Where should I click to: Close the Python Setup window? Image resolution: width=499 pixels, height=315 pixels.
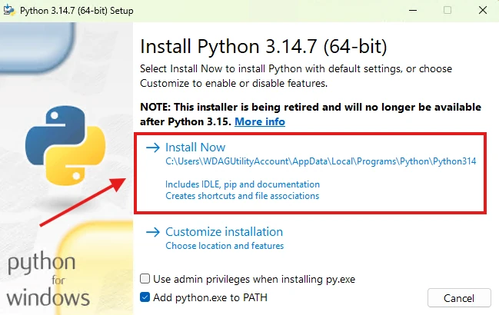(x=482, y=10)
